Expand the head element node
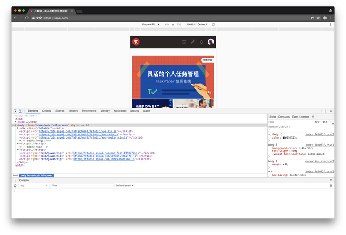Image resolution: width=346 pixels, height=235 pixels. pyautogui.click(x=16, y=122)
